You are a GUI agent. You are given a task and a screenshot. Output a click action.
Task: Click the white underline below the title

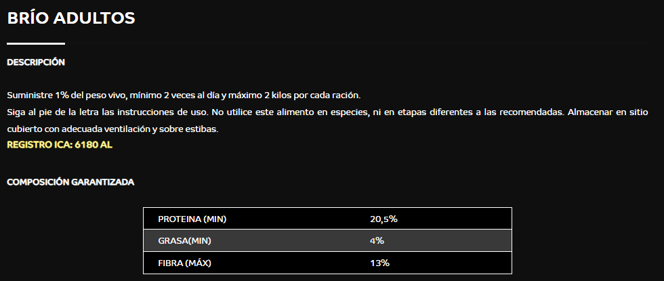coord(36,43)
